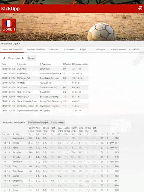Click the +/- column header
The width and height of the screenshot is (144, 192).
pos(8,134)
